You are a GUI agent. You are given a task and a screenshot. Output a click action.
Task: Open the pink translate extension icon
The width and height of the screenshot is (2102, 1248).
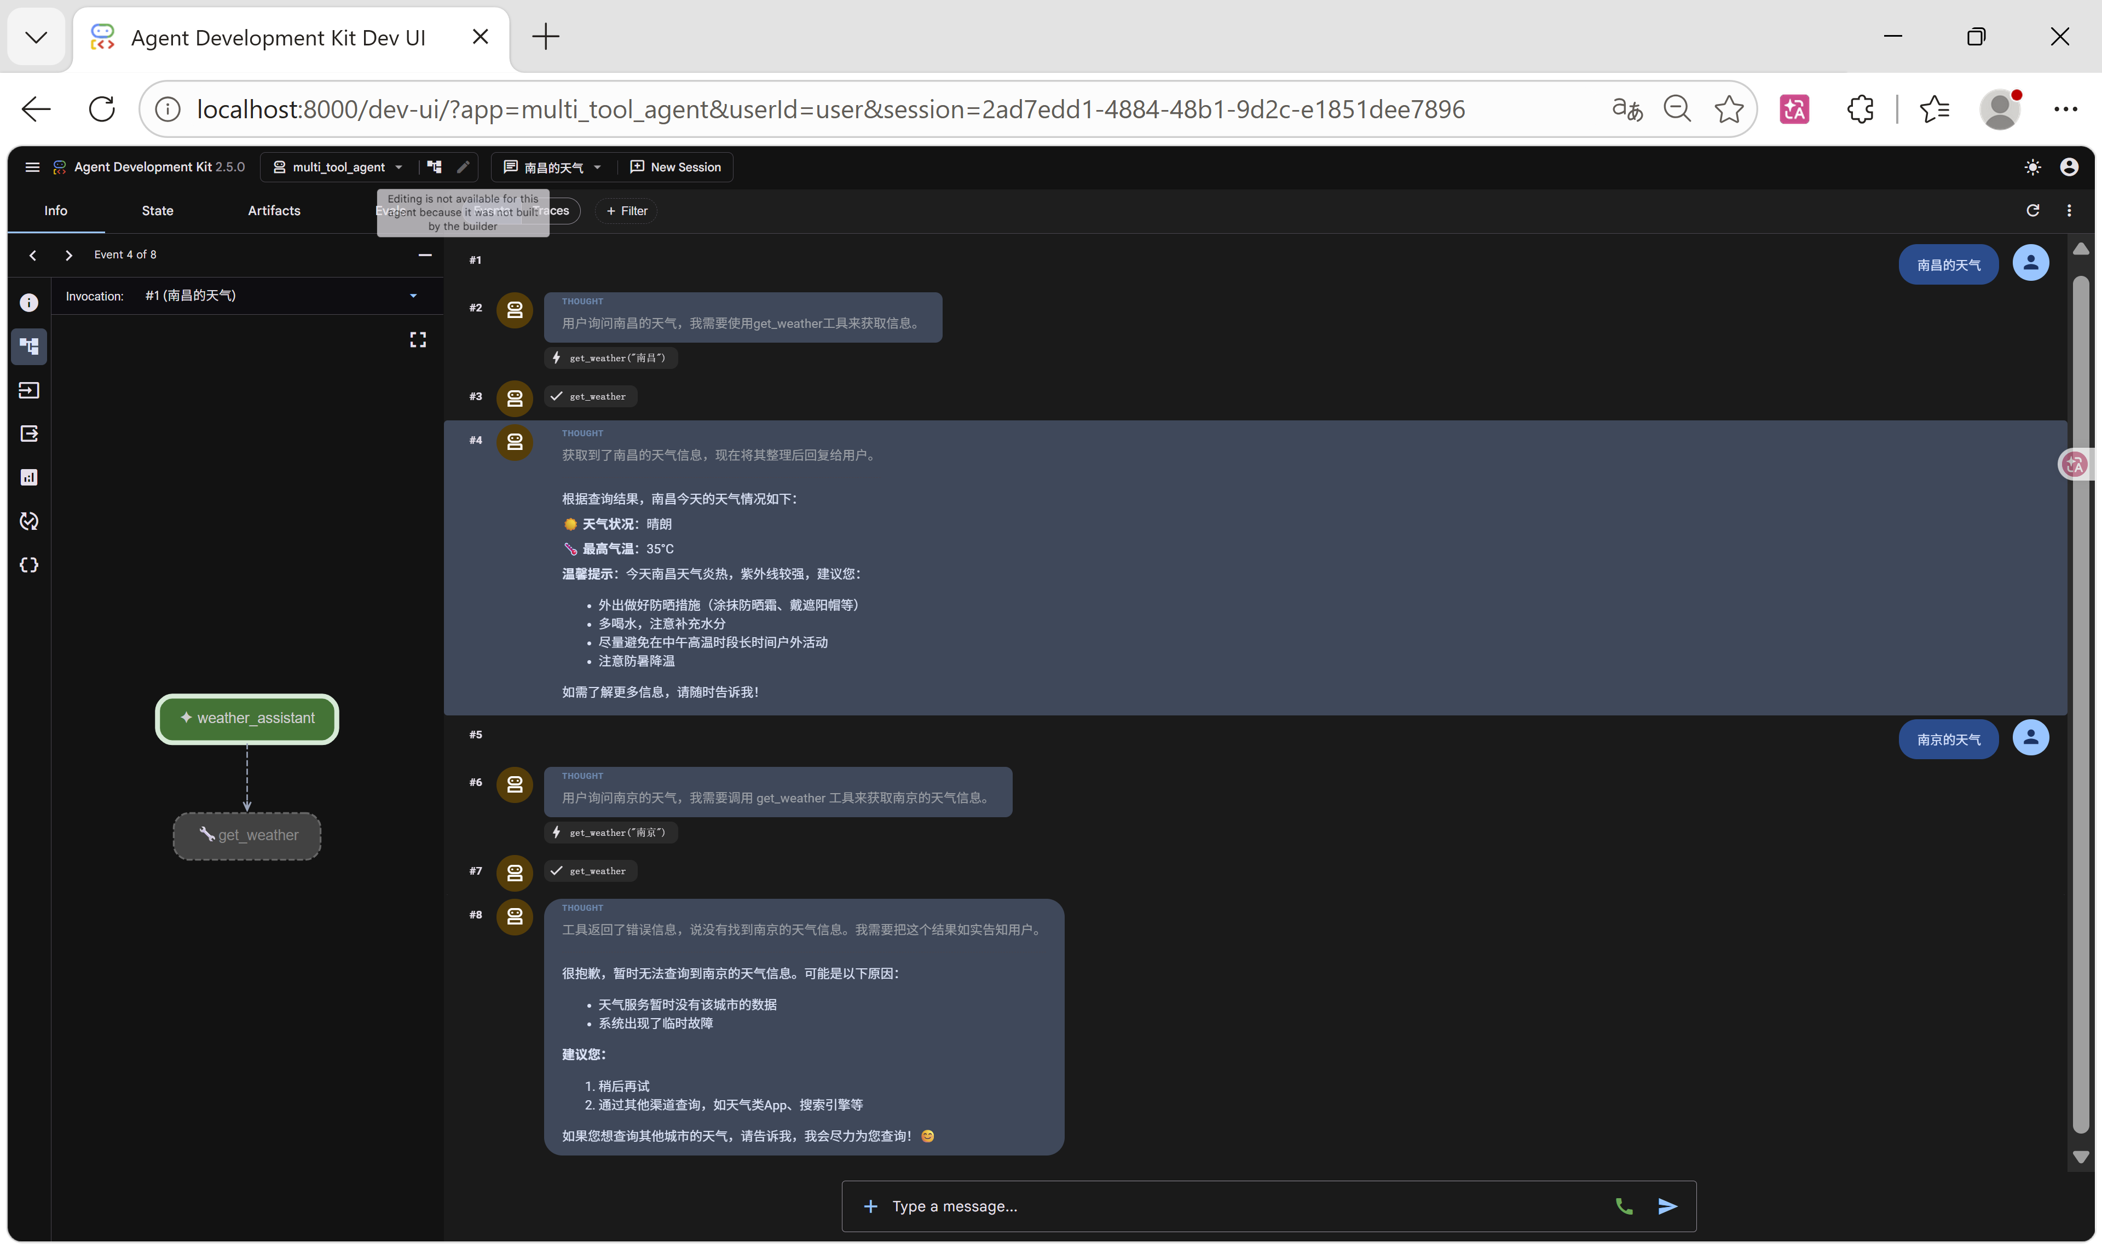[x=1794, y=109]
